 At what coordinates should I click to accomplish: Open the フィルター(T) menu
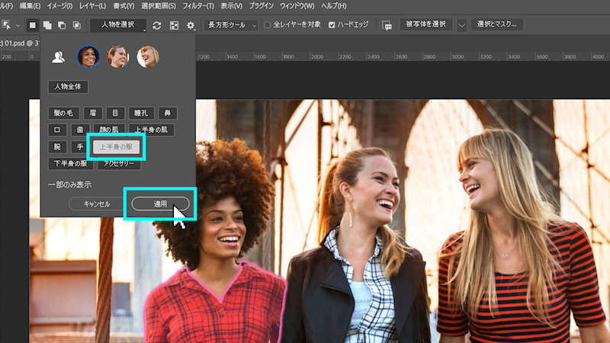pos(198,6)
